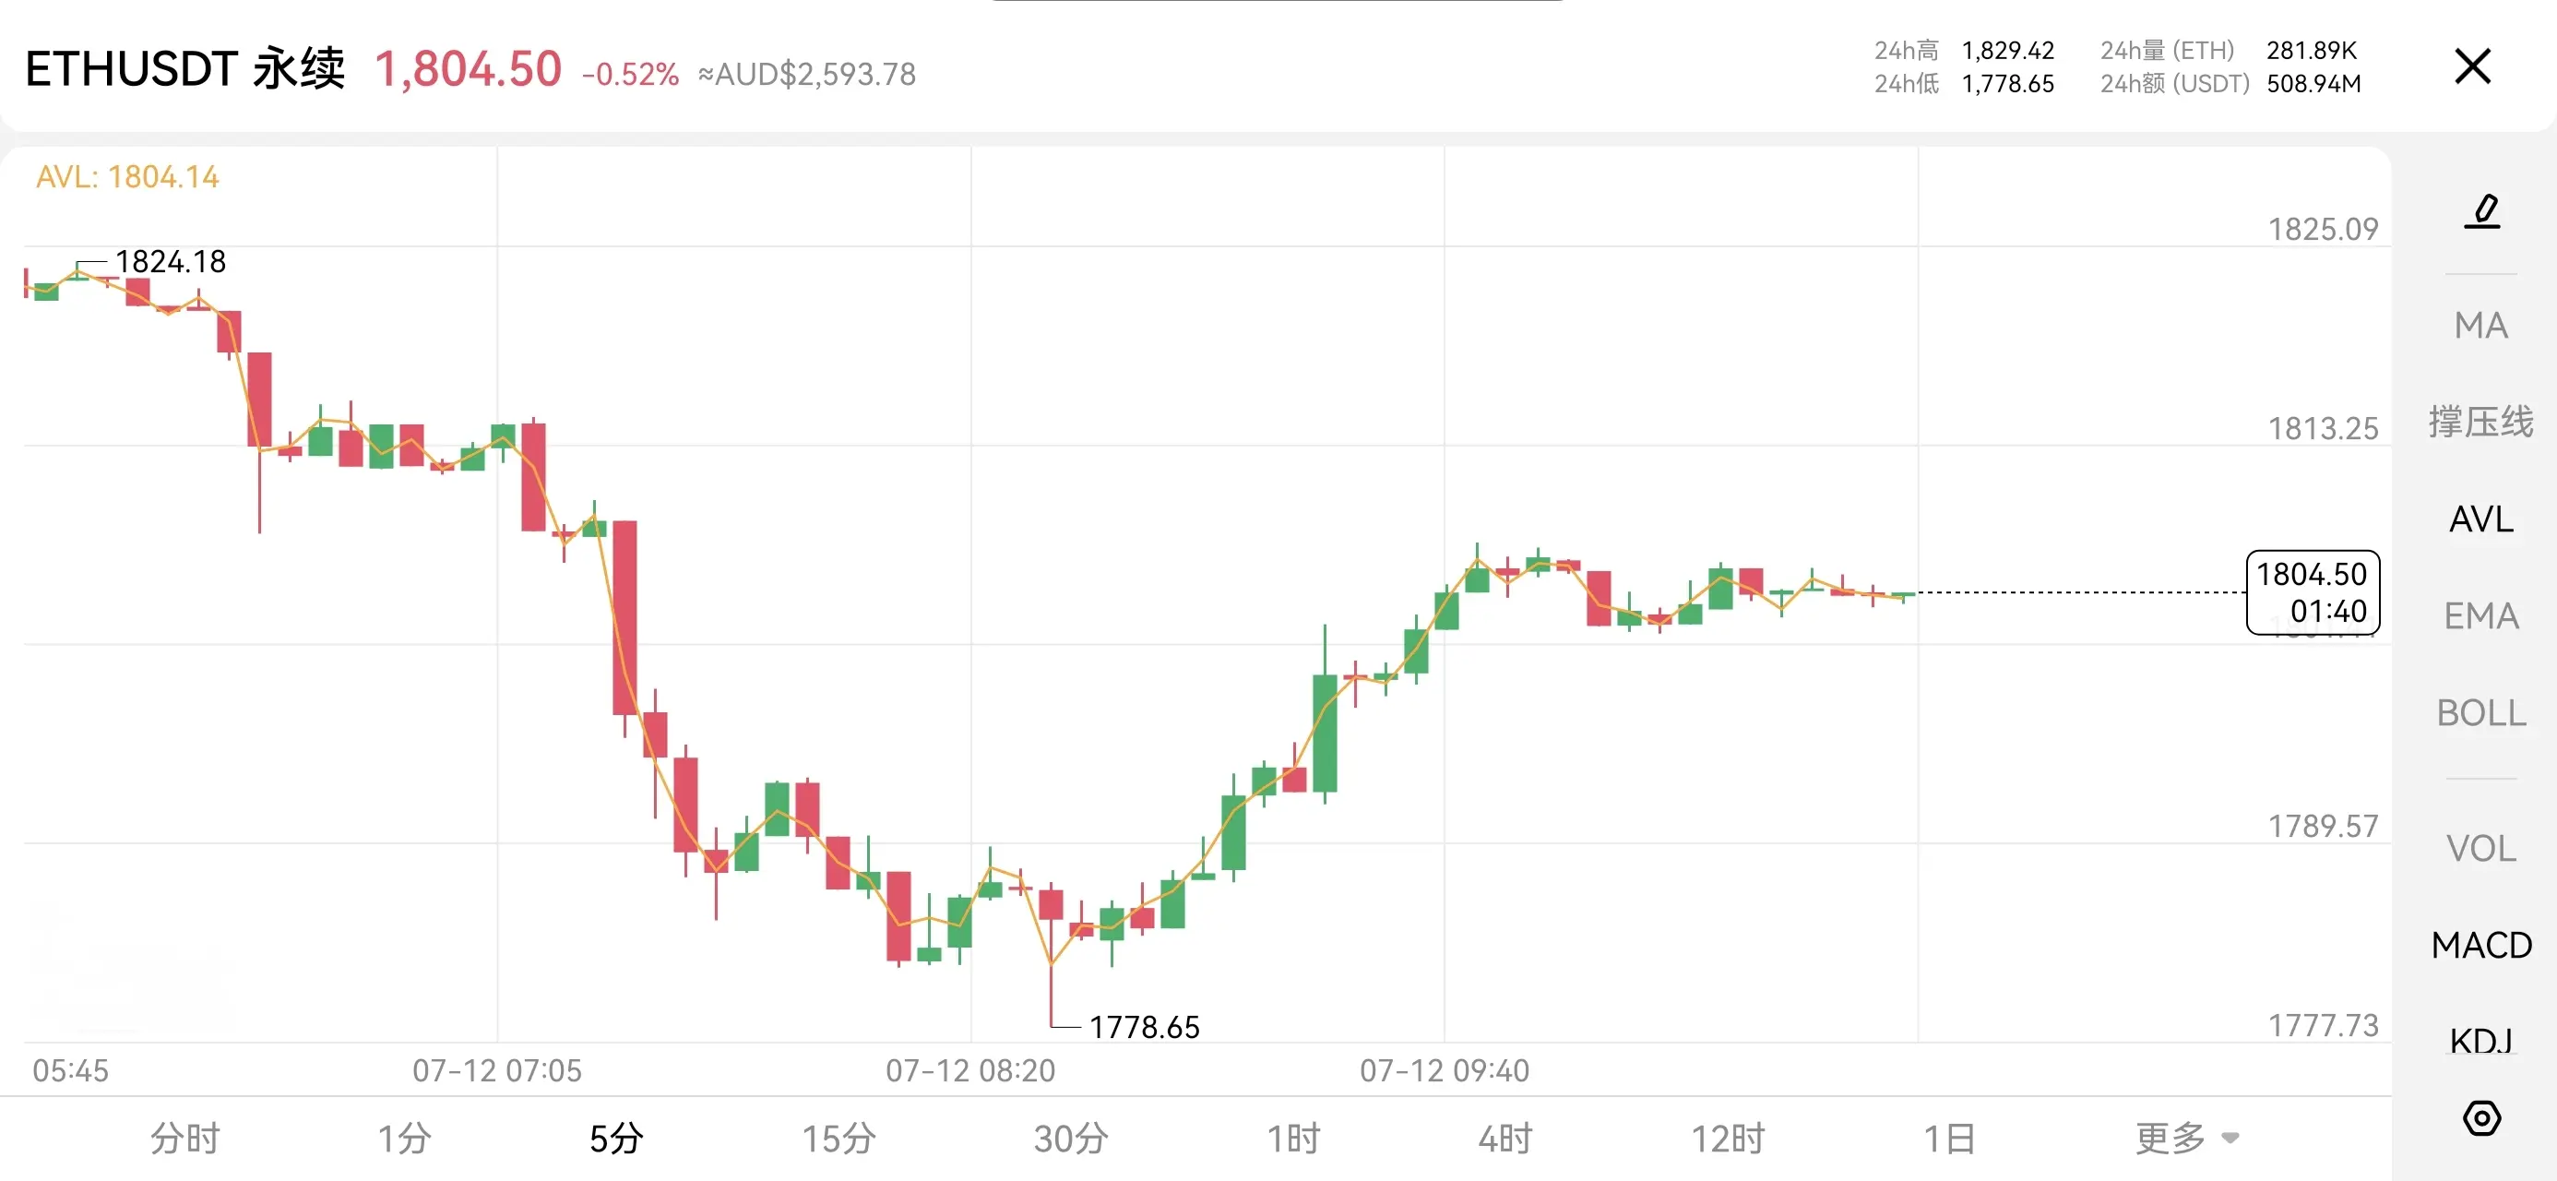
Task: Click the current price label 1804.50
Action: pyautogui.click(x=2312, y=592)
